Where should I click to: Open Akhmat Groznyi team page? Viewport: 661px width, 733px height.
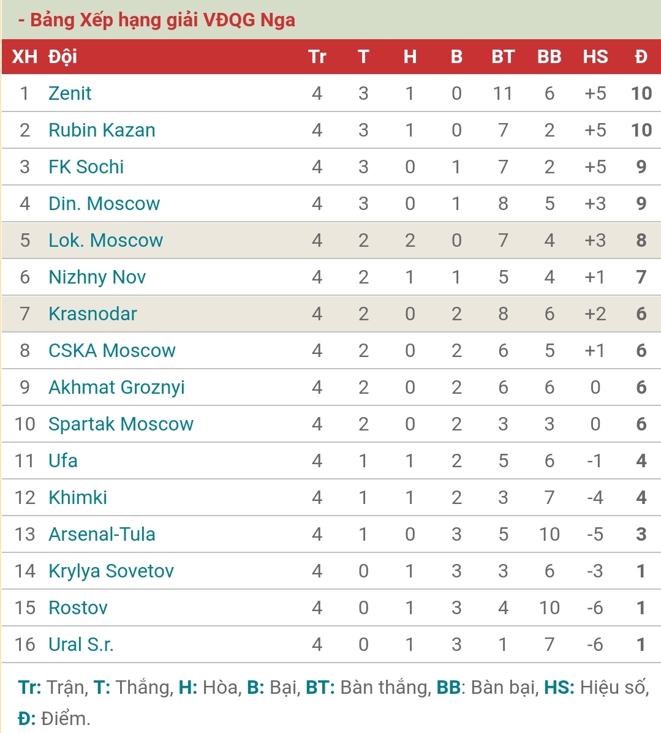pyautogui.click(x=116, y=387)
